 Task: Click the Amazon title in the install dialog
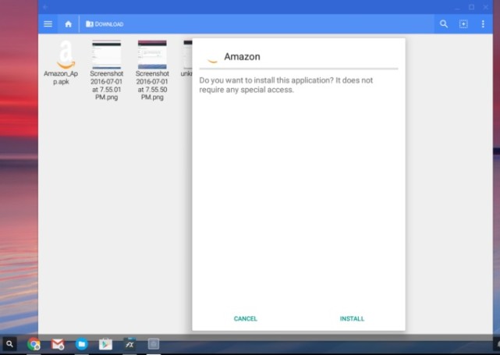click(x=242, y=56)
